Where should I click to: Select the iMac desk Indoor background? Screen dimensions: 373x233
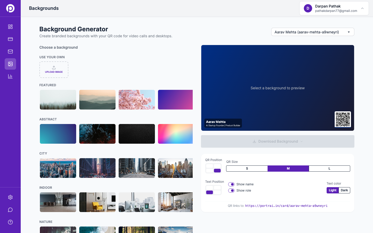[137, 202]
